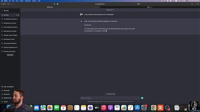This screenshot has height=112, width=200.
Task: Open the Apple menu
Action: [2, 1]
